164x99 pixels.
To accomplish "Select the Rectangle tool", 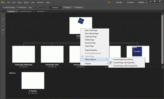I will (3, 26).
